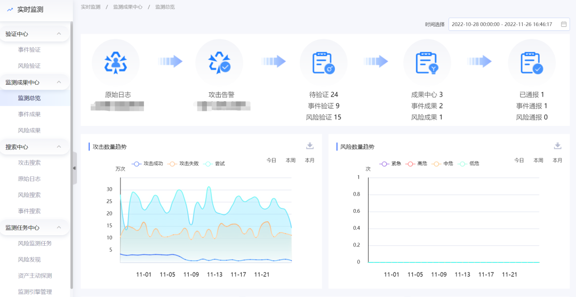576x297 pixels.
Task: Download the 攻击数量趋势 chart
Action: (x=310, y=146)
